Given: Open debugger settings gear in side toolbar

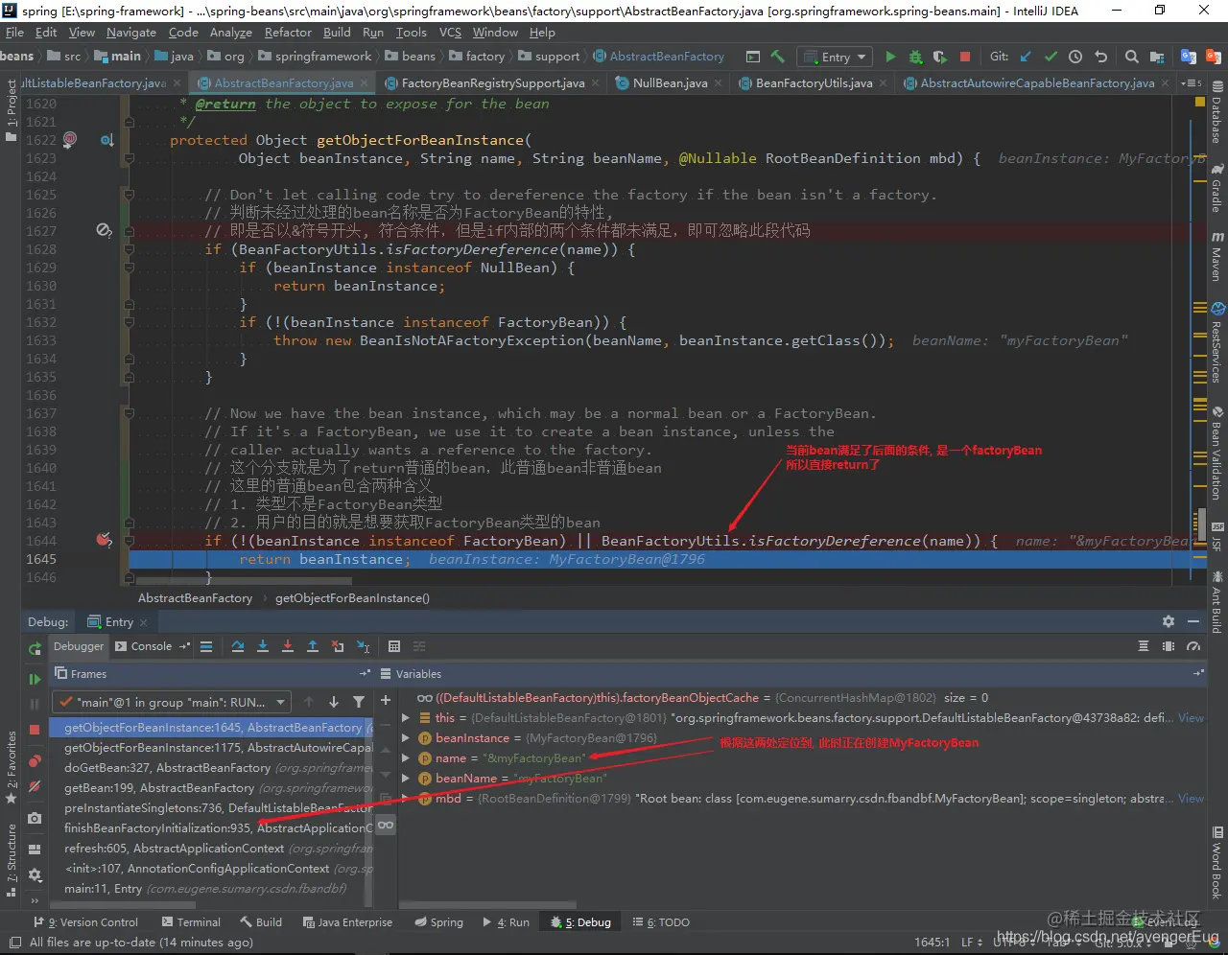Looking at the screenshot, I should tap(35, 874).
